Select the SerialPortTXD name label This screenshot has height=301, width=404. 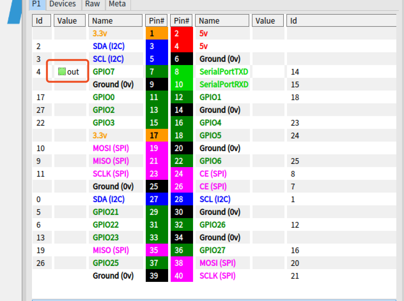pos(224,71)
